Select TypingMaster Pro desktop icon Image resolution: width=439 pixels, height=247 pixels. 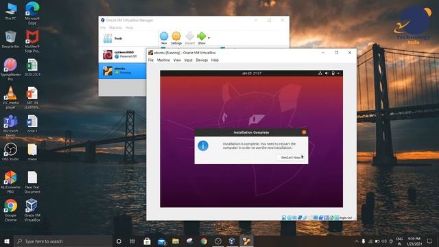(11, 69)
